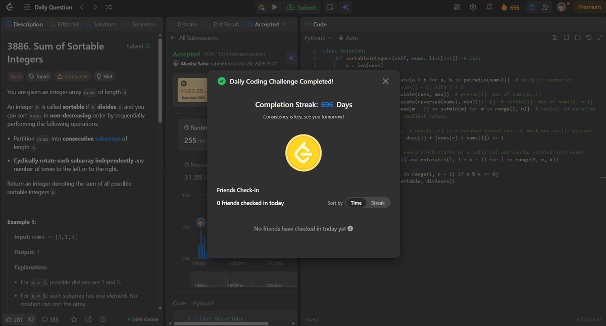Sort friends check-in by Streak
This screenshot has height=326, width=606.
[378, 203]
